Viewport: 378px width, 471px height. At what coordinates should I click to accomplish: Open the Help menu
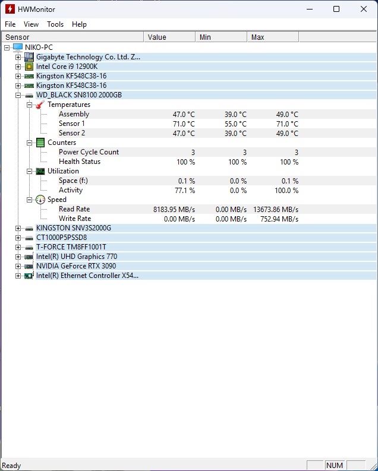point(79,24)
